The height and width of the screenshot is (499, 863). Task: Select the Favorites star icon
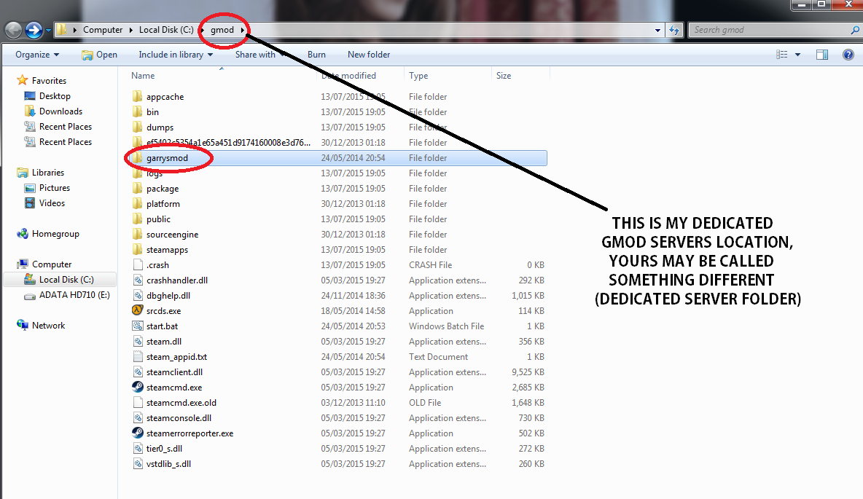(22, 80)
